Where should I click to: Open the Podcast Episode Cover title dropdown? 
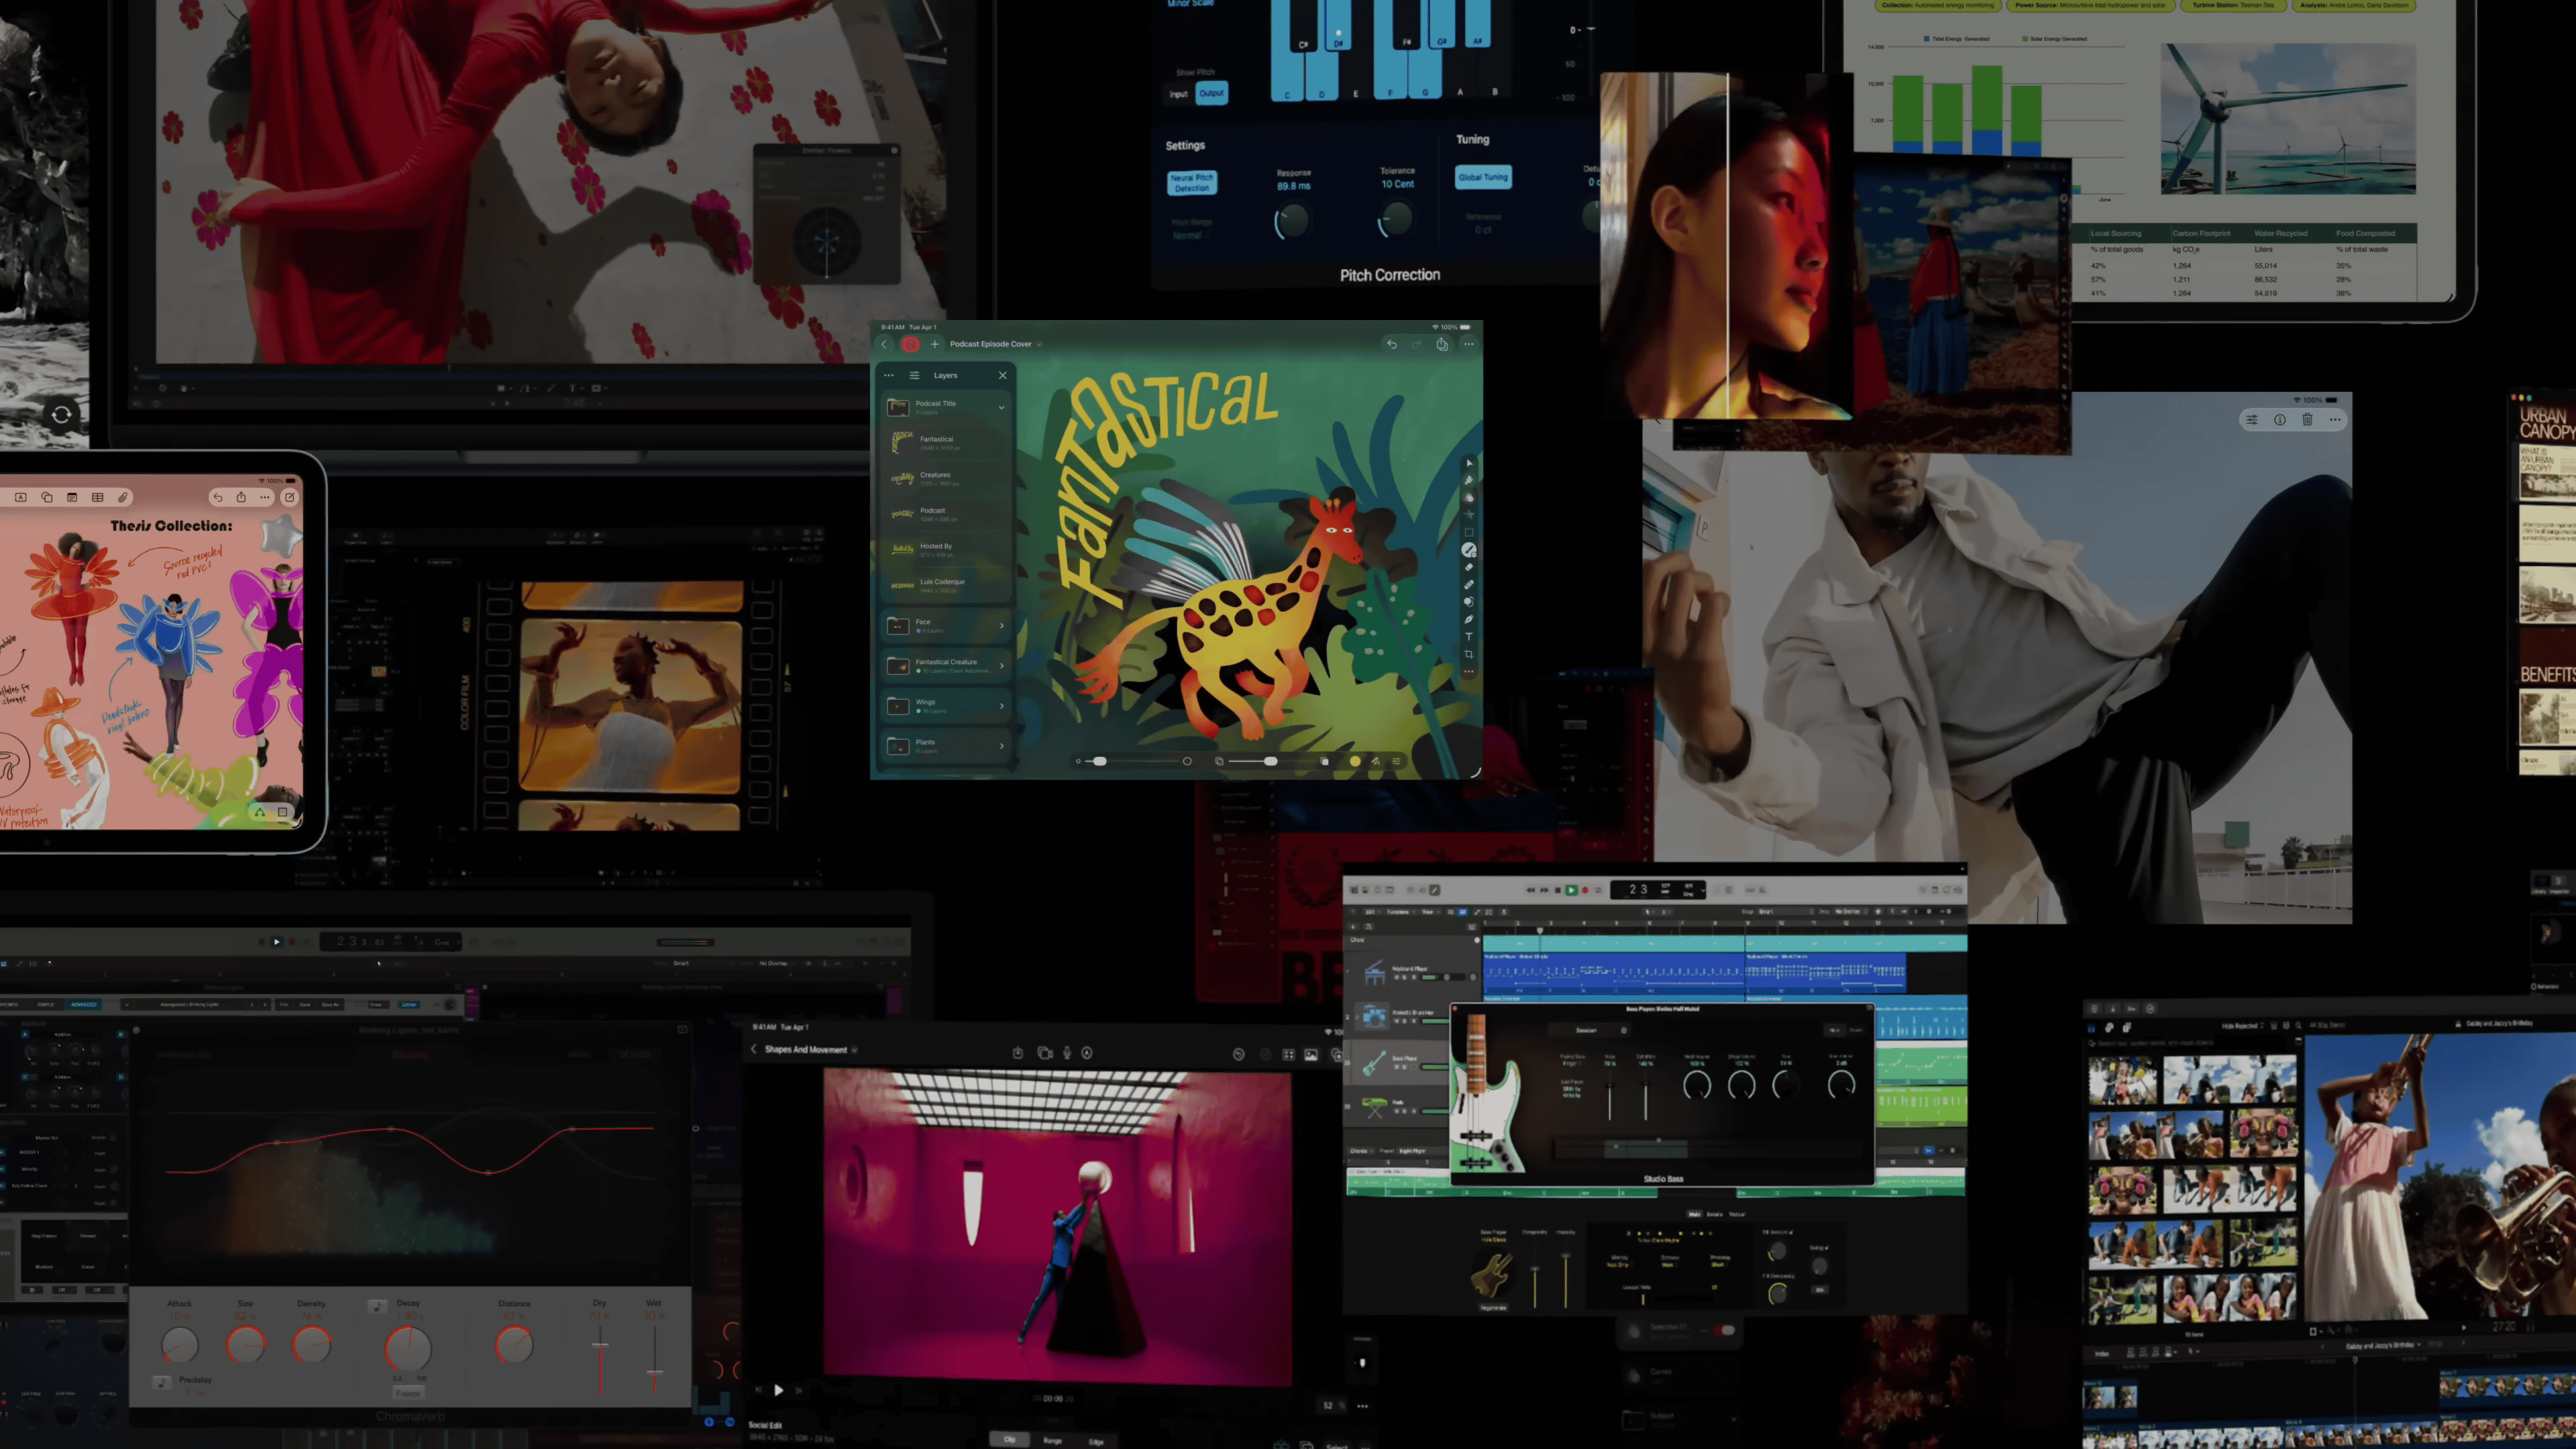coord(1039,344)
